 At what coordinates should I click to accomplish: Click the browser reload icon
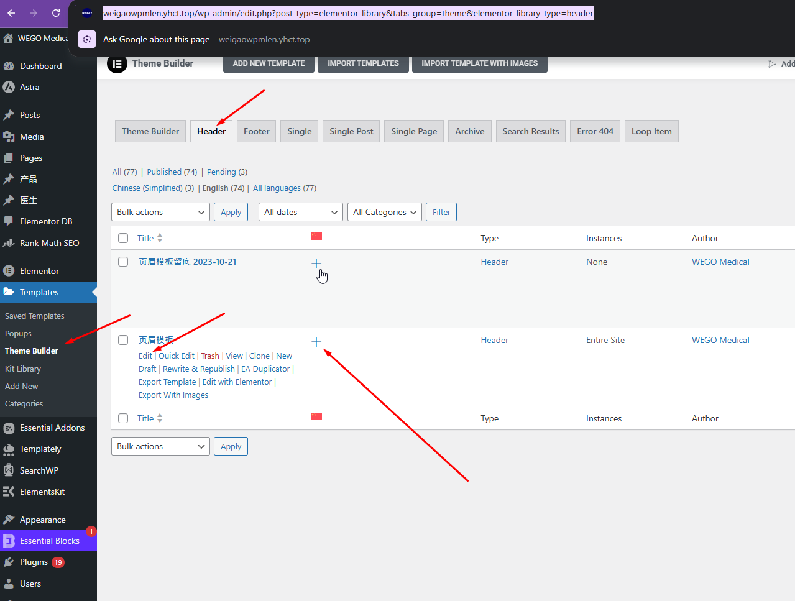click(56, 13)
